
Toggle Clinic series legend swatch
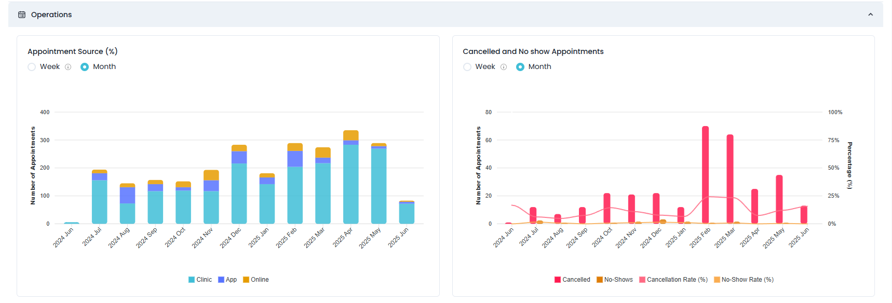[x=192, y=280]
